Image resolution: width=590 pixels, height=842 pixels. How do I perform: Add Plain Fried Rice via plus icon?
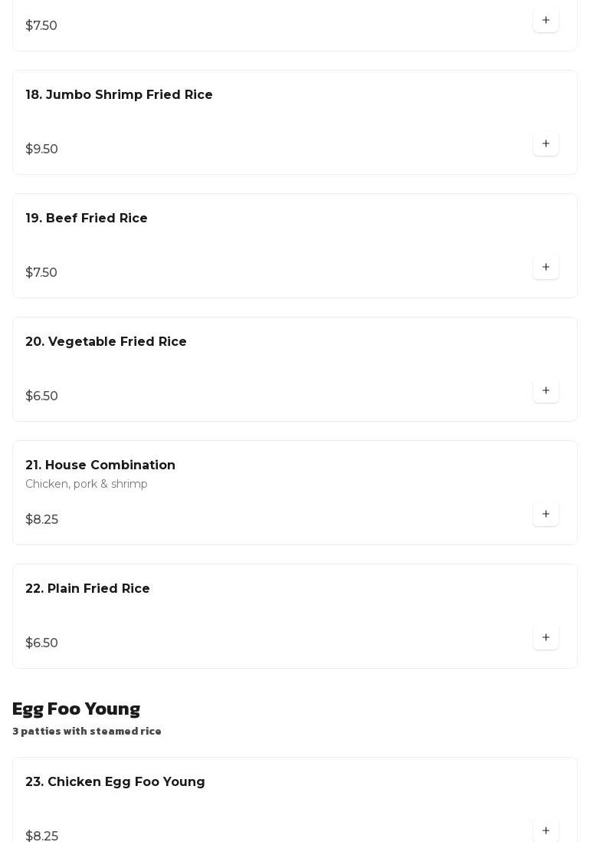point(546,638)
